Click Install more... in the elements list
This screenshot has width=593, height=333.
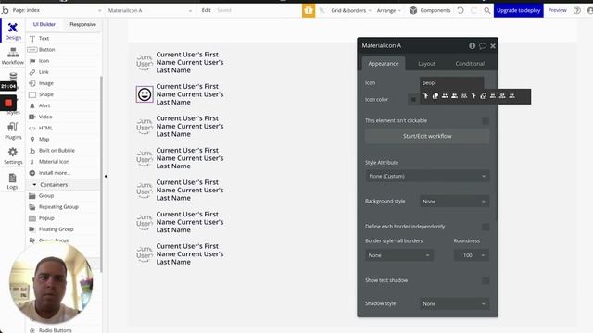click(x=54, y=173)
